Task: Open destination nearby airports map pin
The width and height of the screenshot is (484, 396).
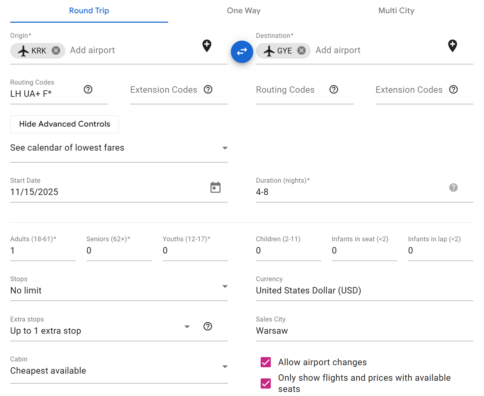Action: [x=452, y=46]
